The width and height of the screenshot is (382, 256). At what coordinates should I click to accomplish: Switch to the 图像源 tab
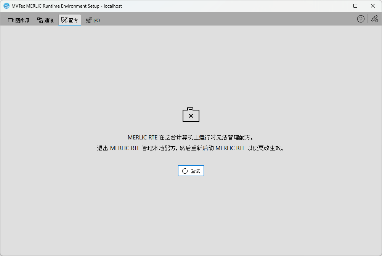[18, 20]
